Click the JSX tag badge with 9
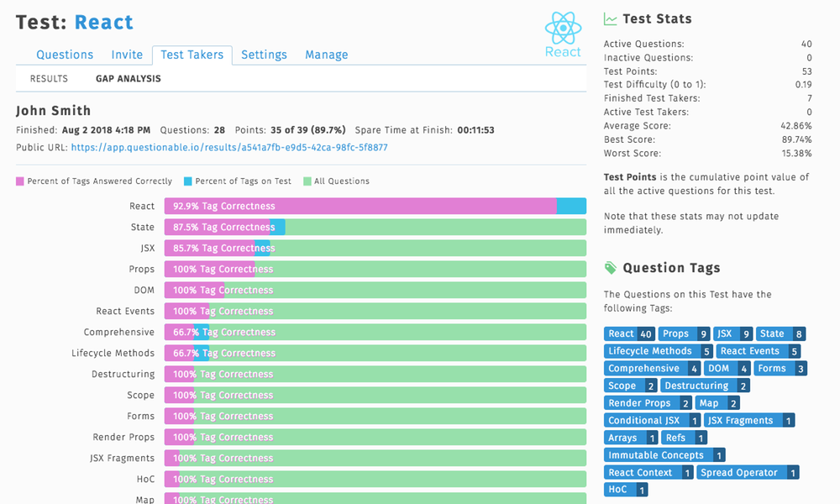This screenshot has width=840, height=504. [732, 333]
